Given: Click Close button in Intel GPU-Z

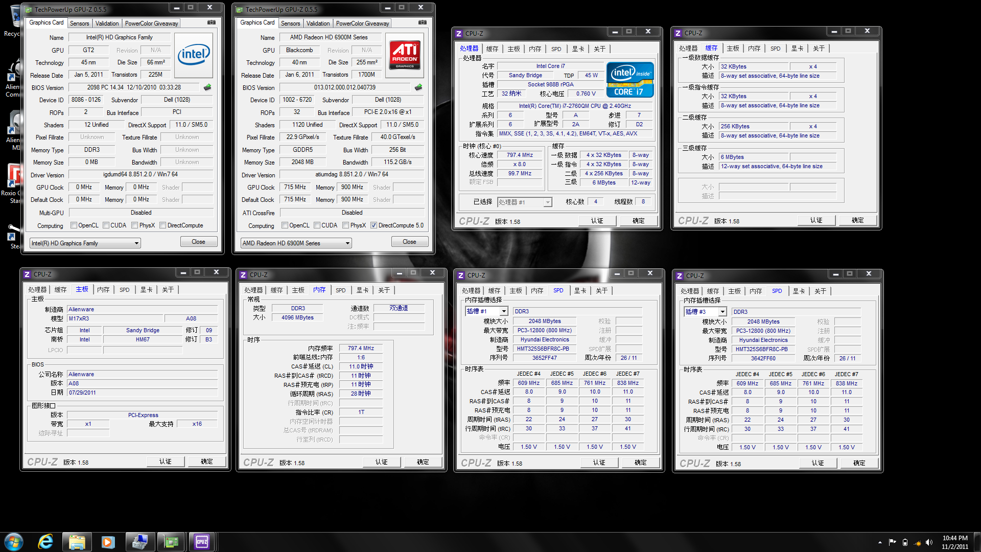Looking at the screenshot, I should 199,242.
